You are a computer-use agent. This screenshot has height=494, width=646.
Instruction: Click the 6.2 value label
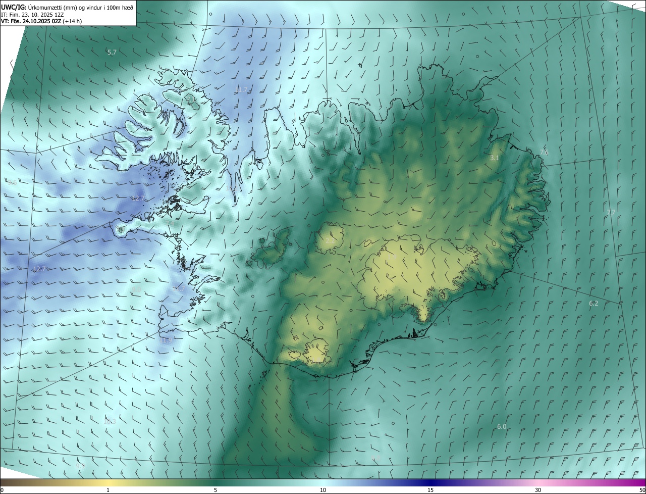pos(594,303)
